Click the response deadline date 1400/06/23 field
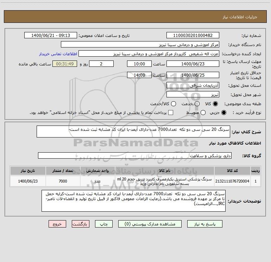The width and height of the screenshot is (271, 262). tap(193, 64)
